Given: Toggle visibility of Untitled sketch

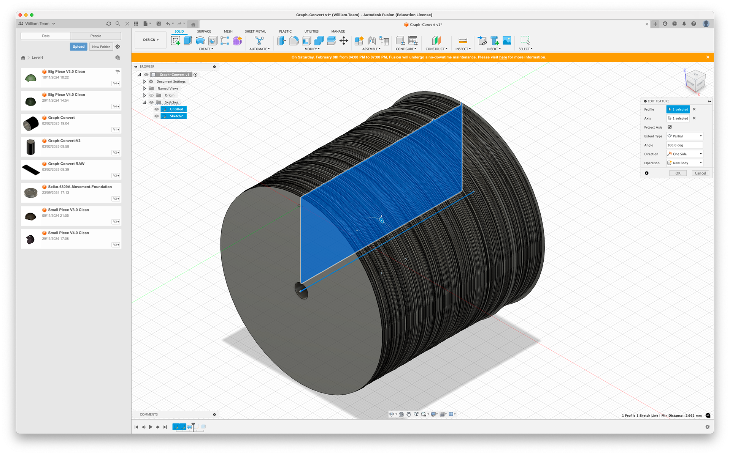Looking at the screenshot, I should coord(157,109).
